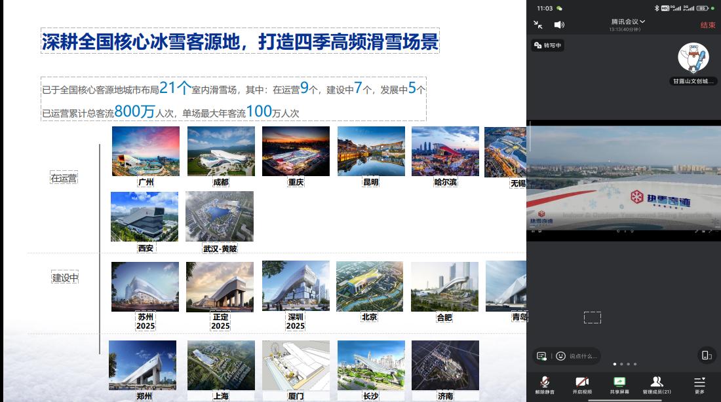
Task: Click the 说点什么 chat input field
Action: [583, 356]
